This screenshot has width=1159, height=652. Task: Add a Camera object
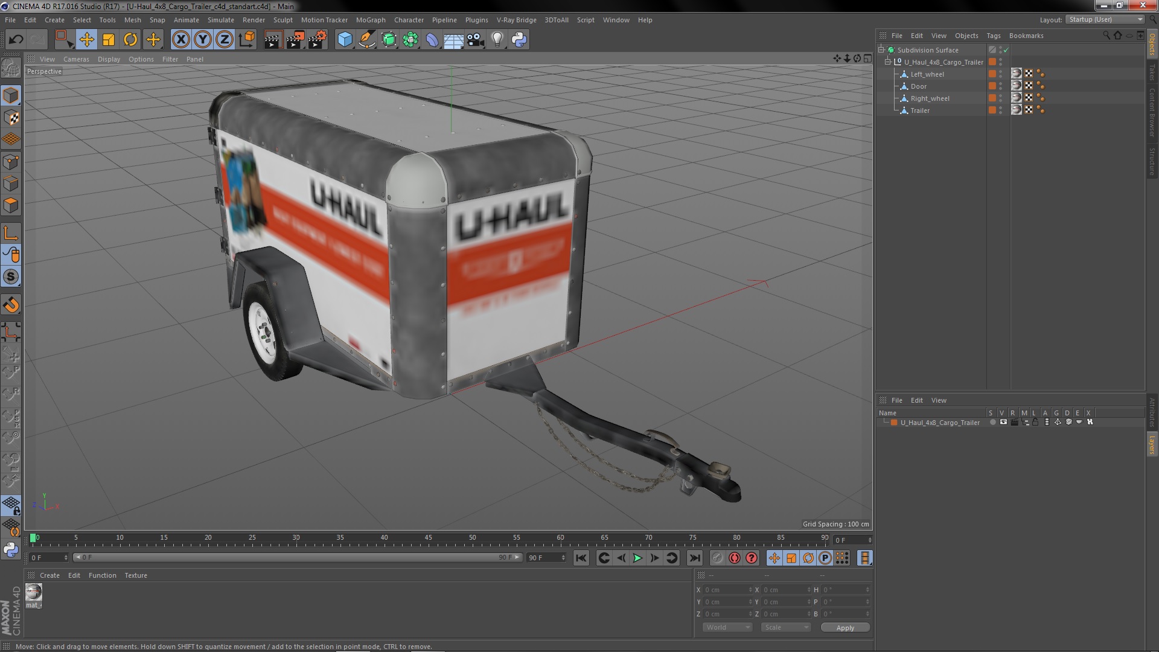[476, 40]
